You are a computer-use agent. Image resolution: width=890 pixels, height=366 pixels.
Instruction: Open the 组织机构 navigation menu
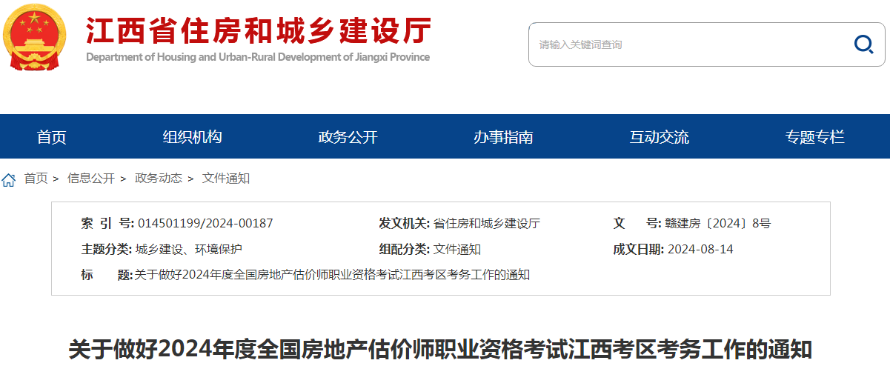point(193,137)
